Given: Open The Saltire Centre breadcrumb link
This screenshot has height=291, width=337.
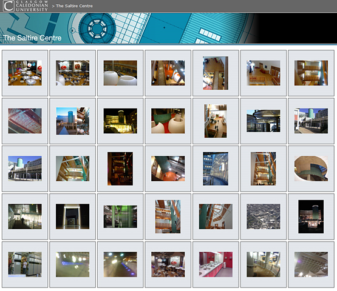Looking at the screenshot, I should (x=74, y=6).
